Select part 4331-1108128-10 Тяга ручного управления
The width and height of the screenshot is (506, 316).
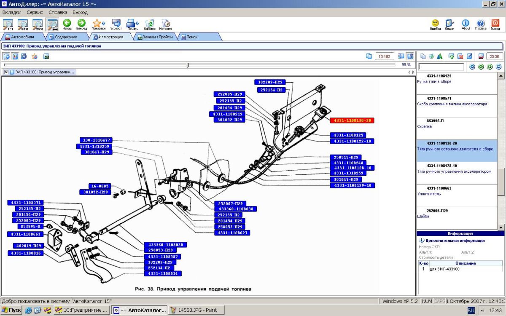(x=457, y=173)
